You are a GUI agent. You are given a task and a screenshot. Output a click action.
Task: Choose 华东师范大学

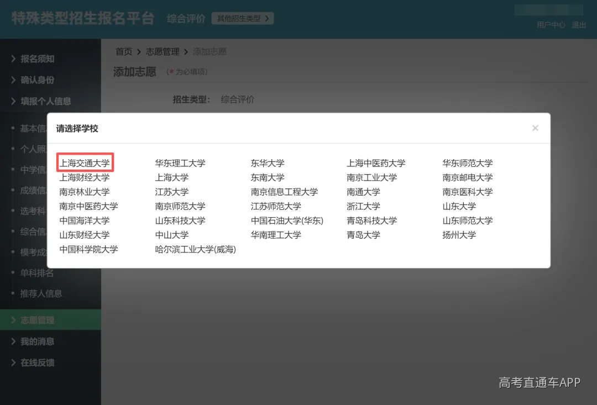[468, 164]
